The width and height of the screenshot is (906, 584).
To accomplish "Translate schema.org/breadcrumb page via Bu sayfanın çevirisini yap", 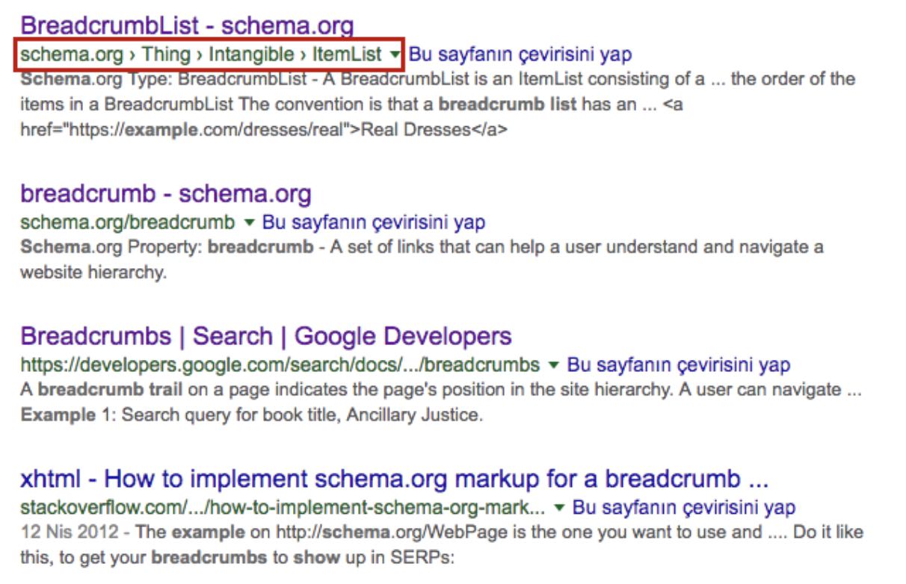I will pyautogui.click(x=374, y=222).
